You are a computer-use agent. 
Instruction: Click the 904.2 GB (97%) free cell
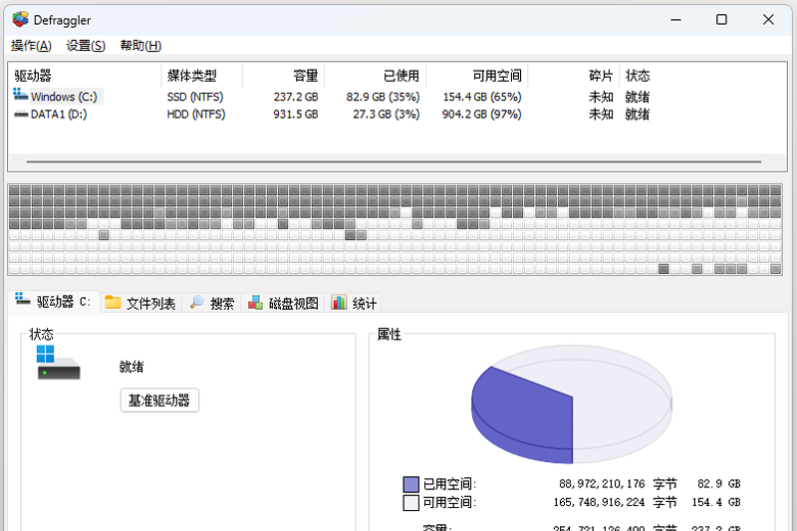(x=482, y=115)
